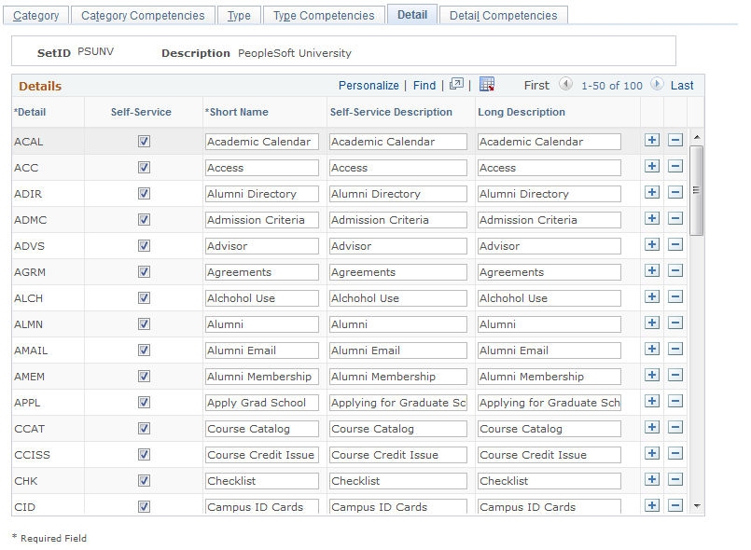Delete the CHK detail row
Image resolution: width=751 pixels, height=550 pixels.
pos(675,480)
